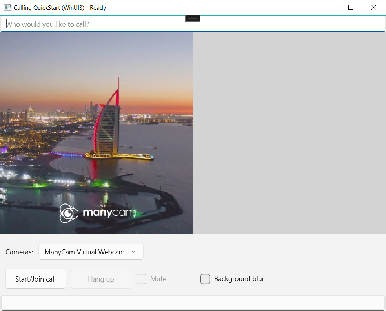Screen dimensions: 386x311
Task: Enable the Mute checkbox
Action: point(141,279)
